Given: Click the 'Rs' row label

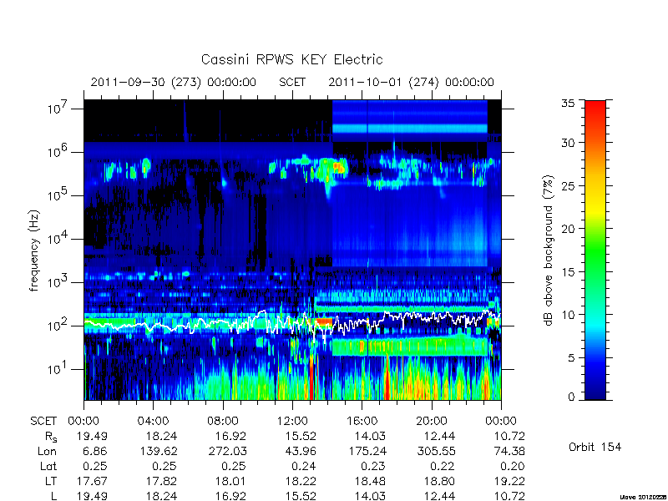Looking at the screenshot, I should click(51, 437).
